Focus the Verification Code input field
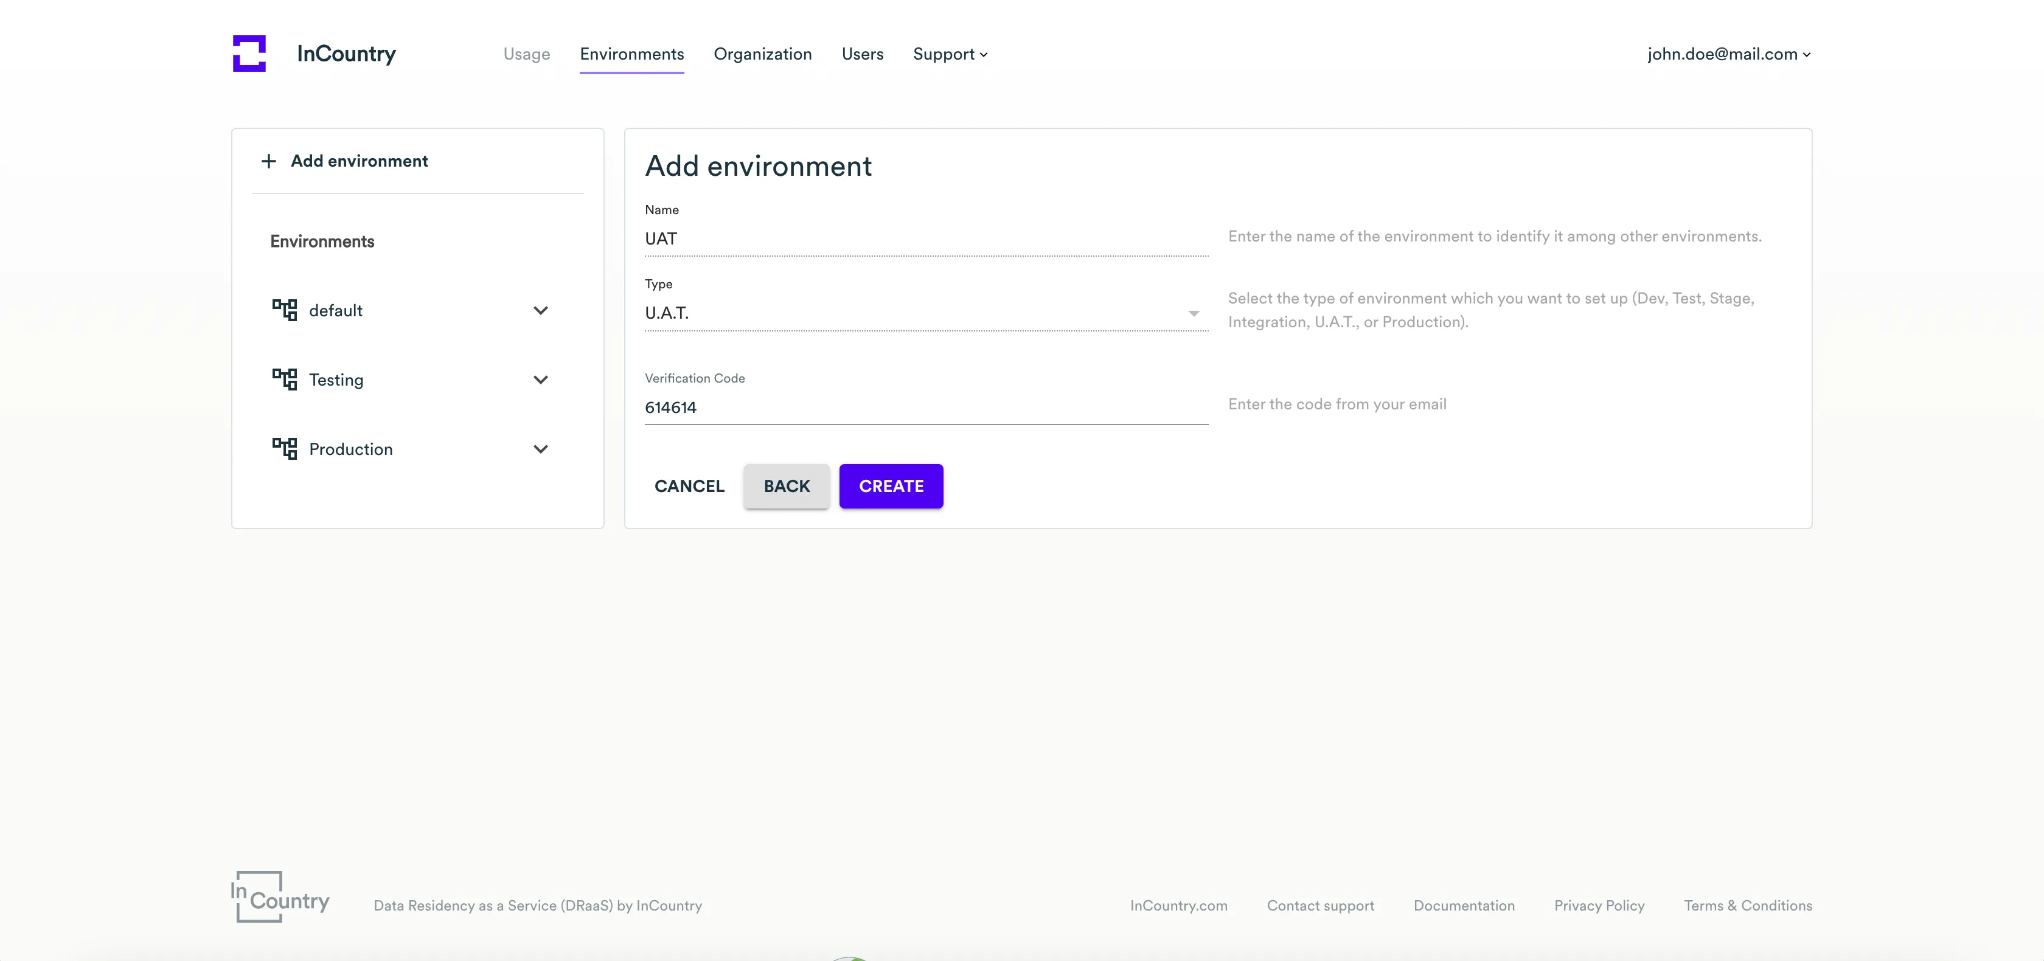Viewport: 2044px width, 961px height. tap(925, 408)
